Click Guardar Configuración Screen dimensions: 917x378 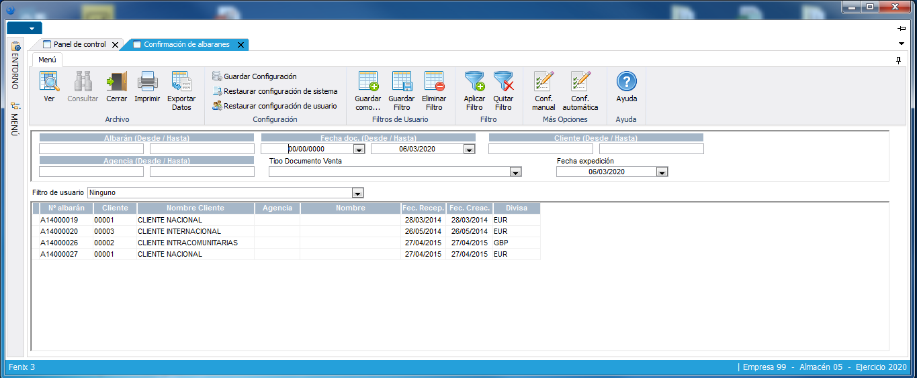(259, 76)
